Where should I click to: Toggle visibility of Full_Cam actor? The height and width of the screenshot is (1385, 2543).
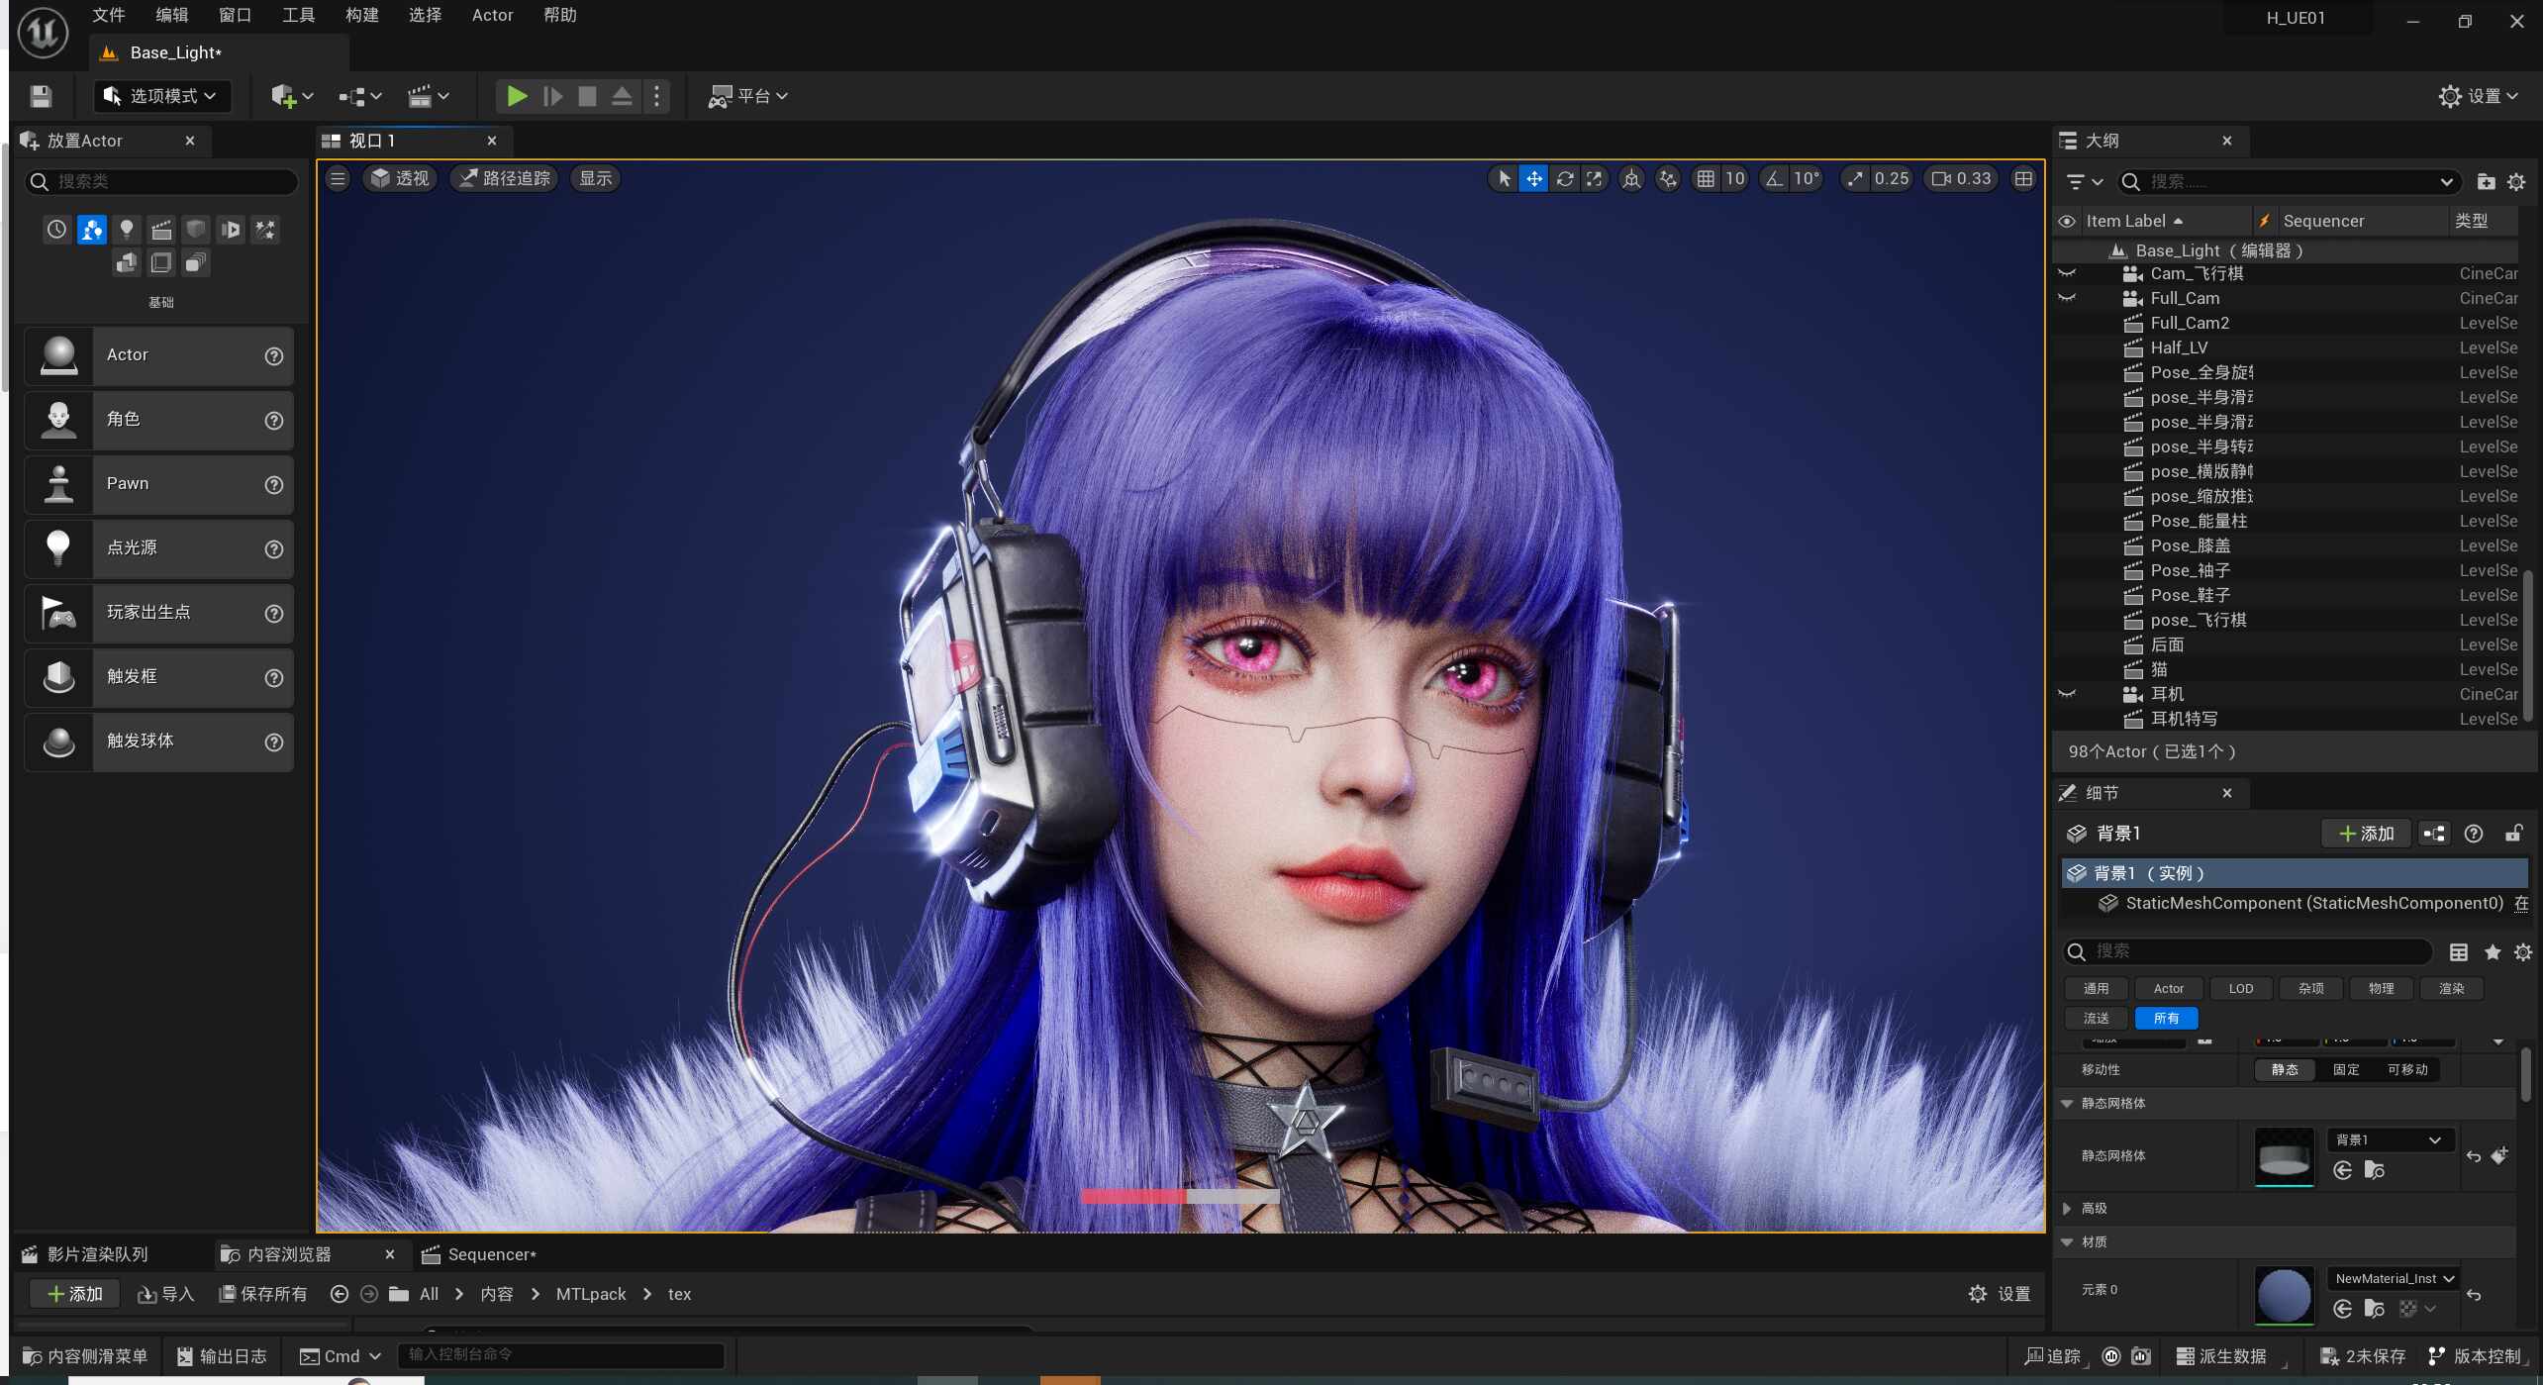[x=2067, y=298]
